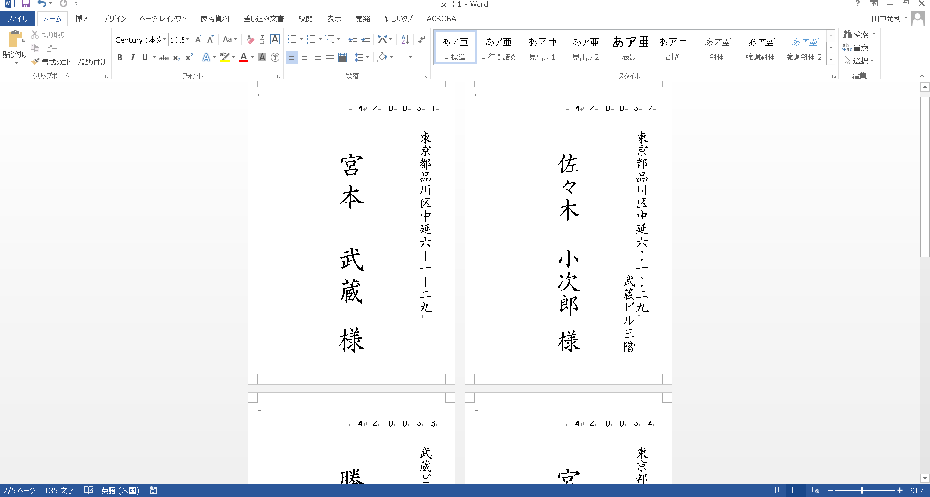
Task: Enable right alignment
Action: [x=317, y=57]
